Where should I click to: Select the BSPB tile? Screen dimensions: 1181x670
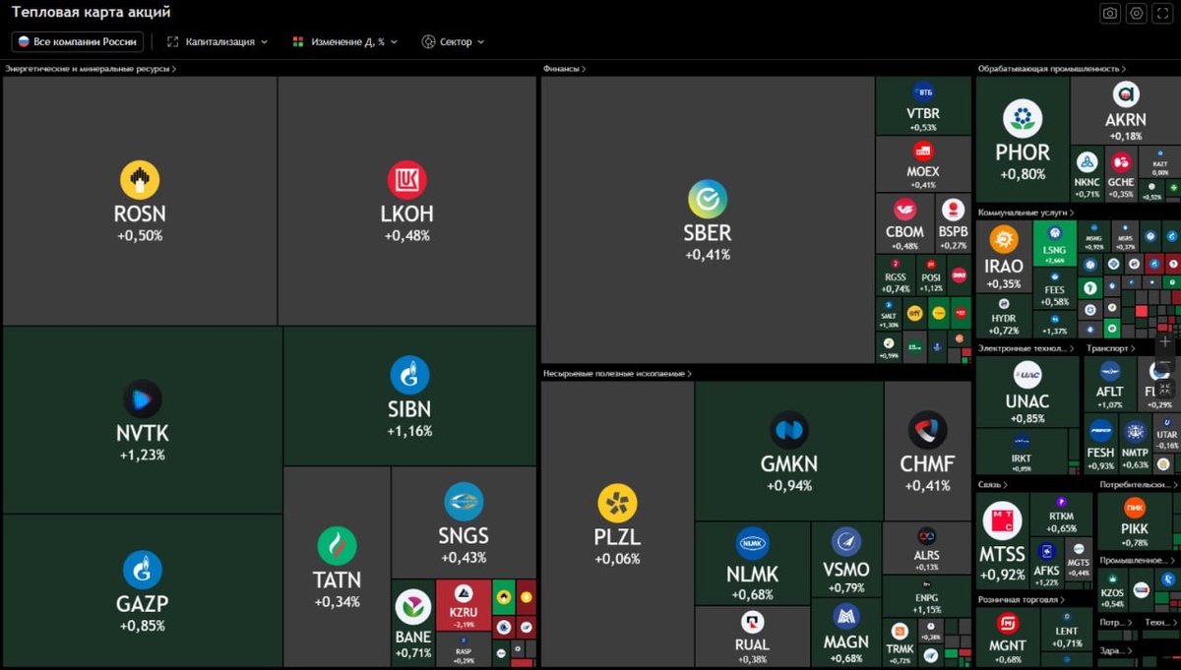pos(953,223)
